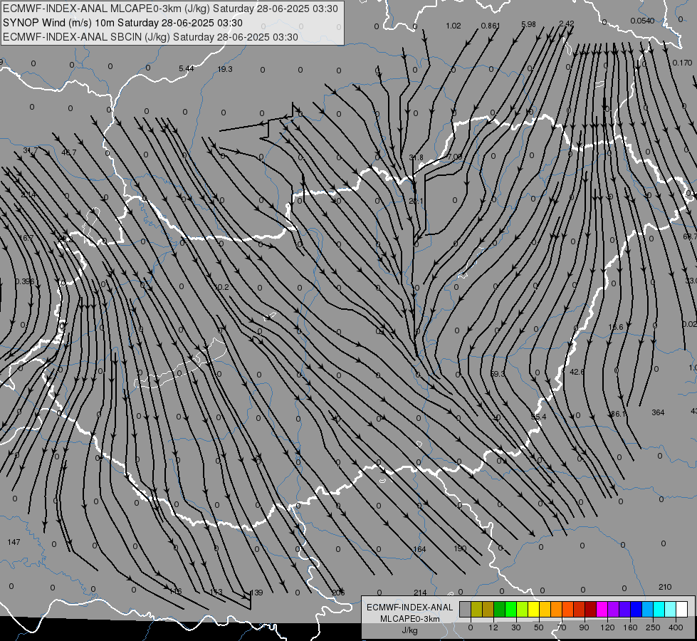Click the map value 0.170
The height and width of the screenshot is (641, 697).
click(x=682, y=63)
